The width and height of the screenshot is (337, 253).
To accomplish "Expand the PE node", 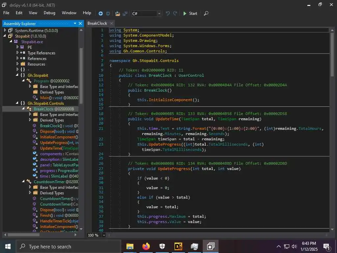I will click(x=17, y=47).
